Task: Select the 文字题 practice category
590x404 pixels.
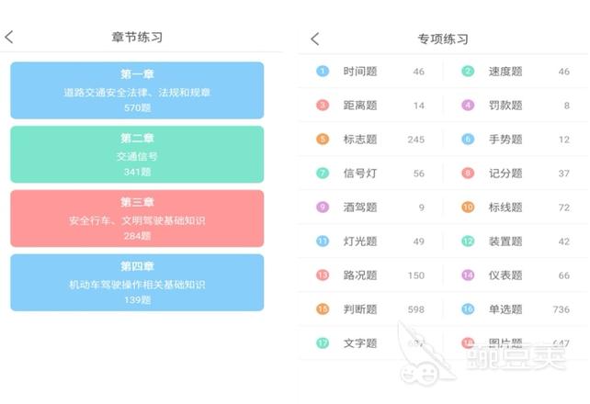Action: point(370,342)
